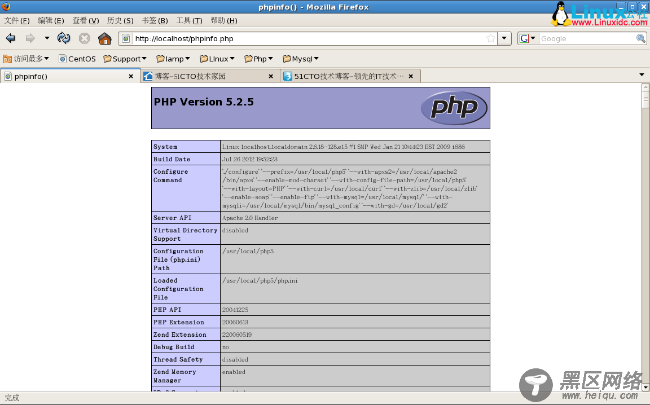Click the PHP Version 5.2.5 heading

(204, 102)
